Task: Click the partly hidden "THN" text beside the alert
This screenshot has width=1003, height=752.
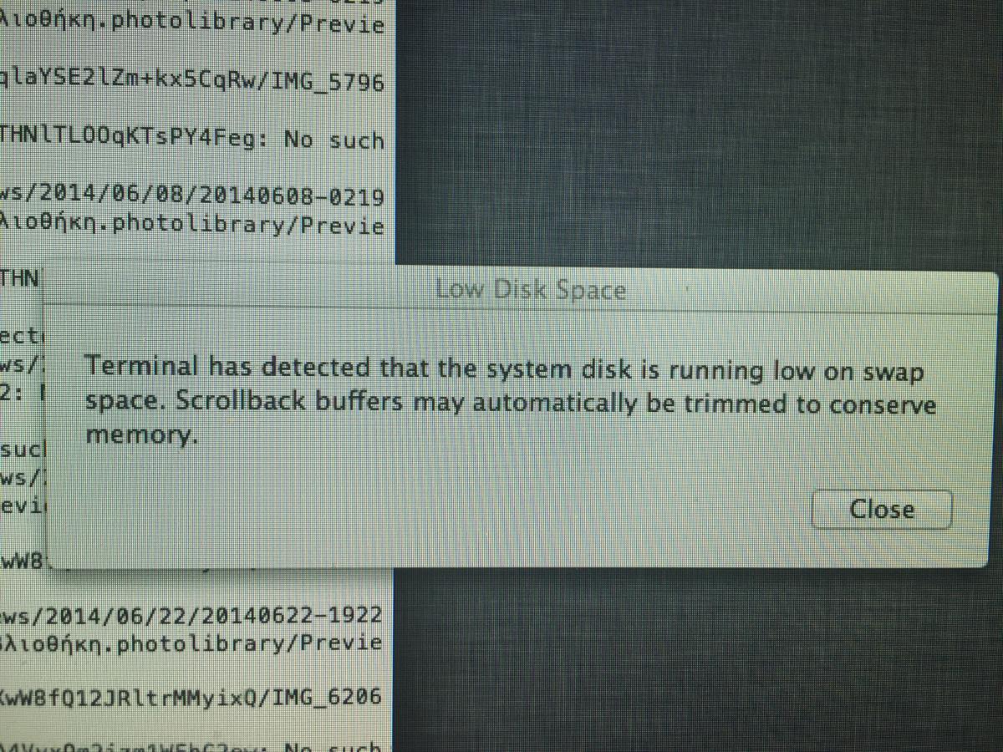Action: (x=20, y=277)
